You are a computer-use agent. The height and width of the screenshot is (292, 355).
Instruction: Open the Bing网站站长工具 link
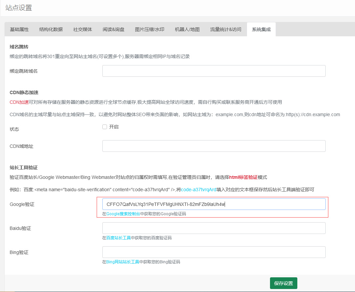122,262
